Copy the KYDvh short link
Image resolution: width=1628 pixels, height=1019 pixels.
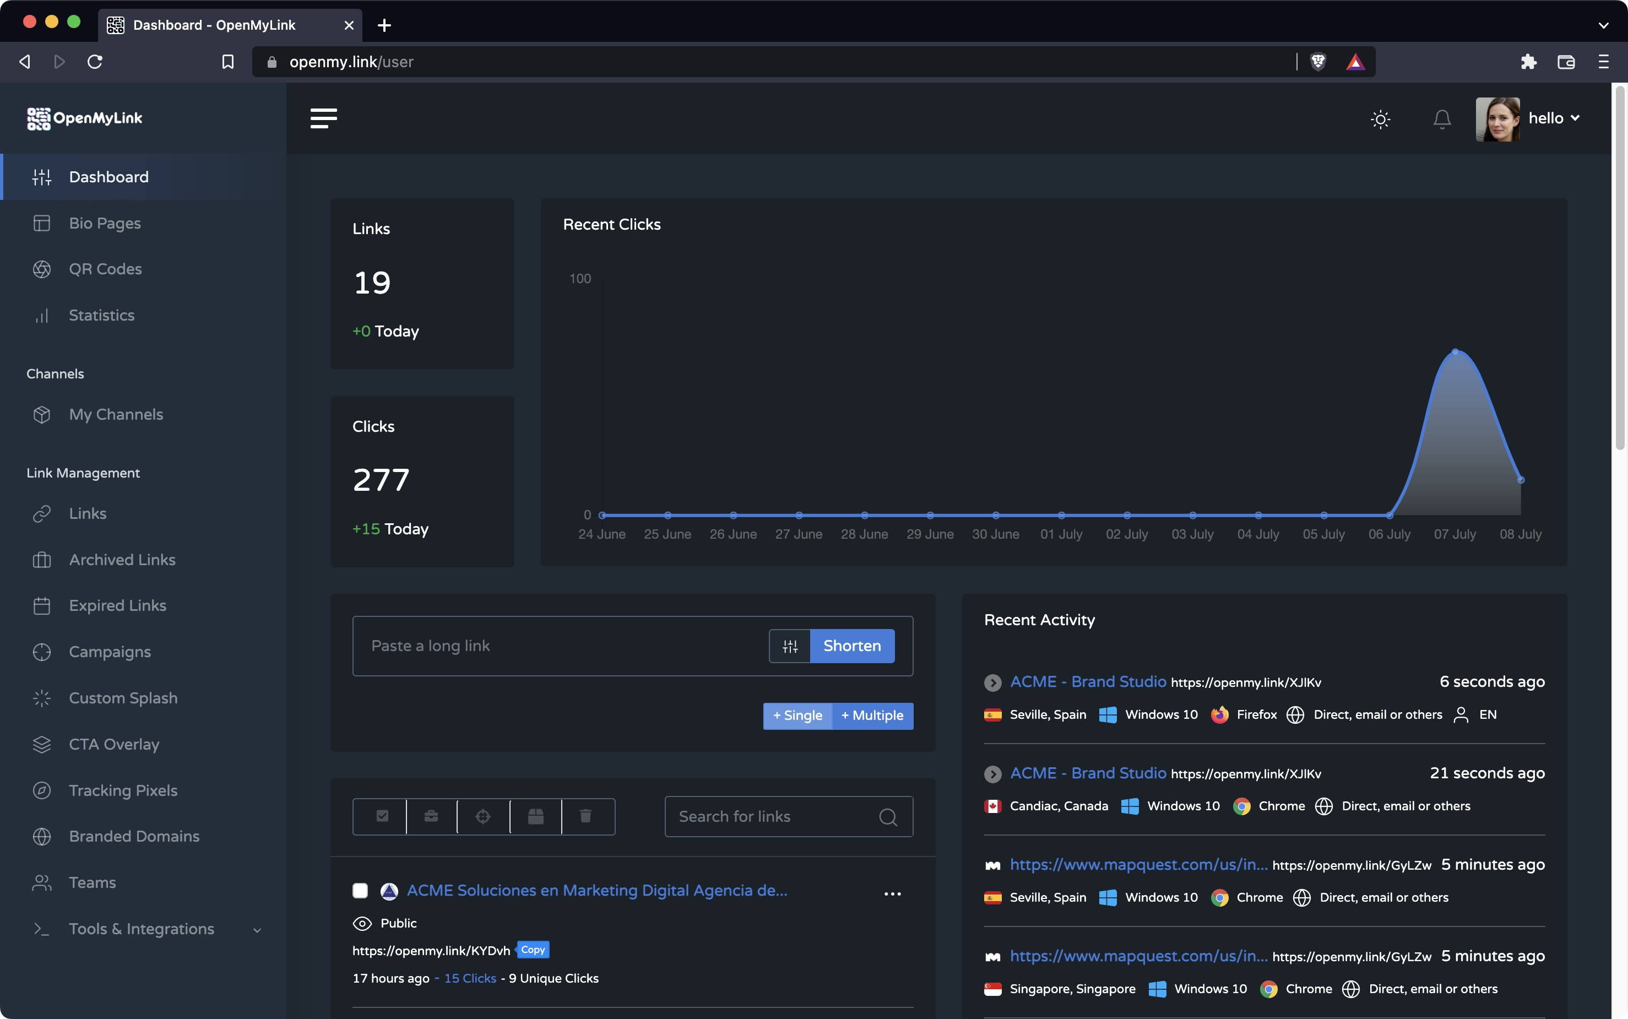click(533, 950)
